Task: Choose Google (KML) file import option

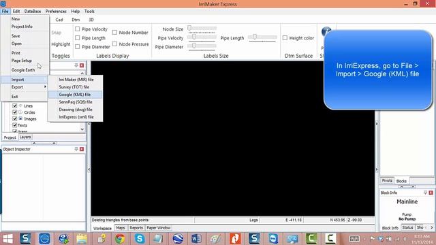Action: tap(75, 95)
